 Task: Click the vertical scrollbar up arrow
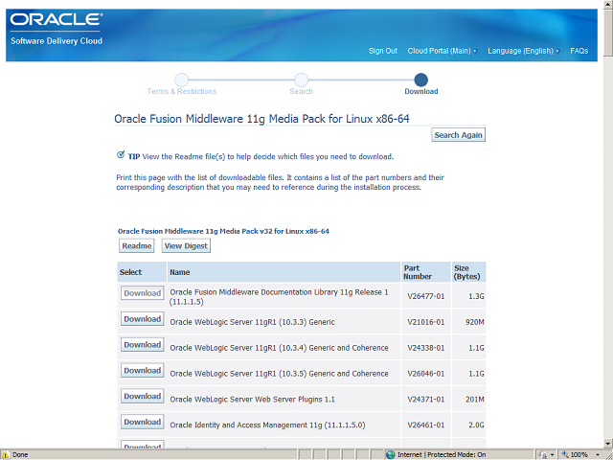(x=608, y=4)
